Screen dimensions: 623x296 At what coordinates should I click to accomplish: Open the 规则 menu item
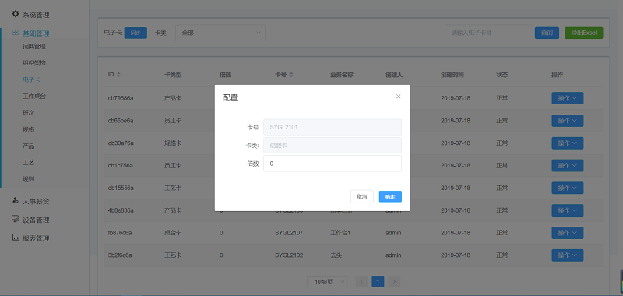point(29,179)
